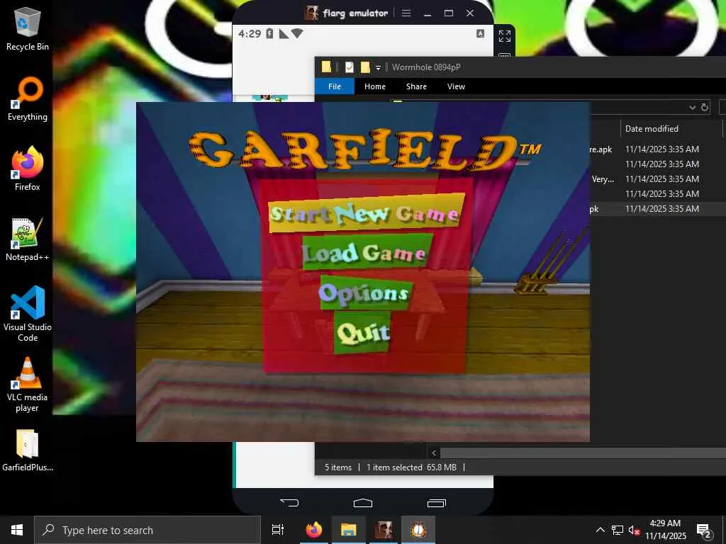
Task: Open Task View on taskbar
Action: pyautogui.click(x=278, y=530)
